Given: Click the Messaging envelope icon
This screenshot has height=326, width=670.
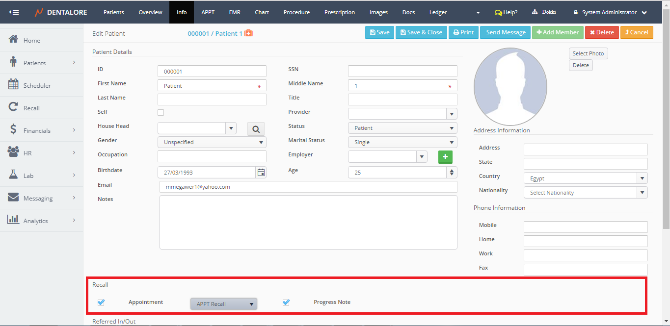Looking at the screenshot, I should [14, 198].
